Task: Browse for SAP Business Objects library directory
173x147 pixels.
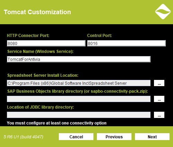Action: click(x=159, y=99)
